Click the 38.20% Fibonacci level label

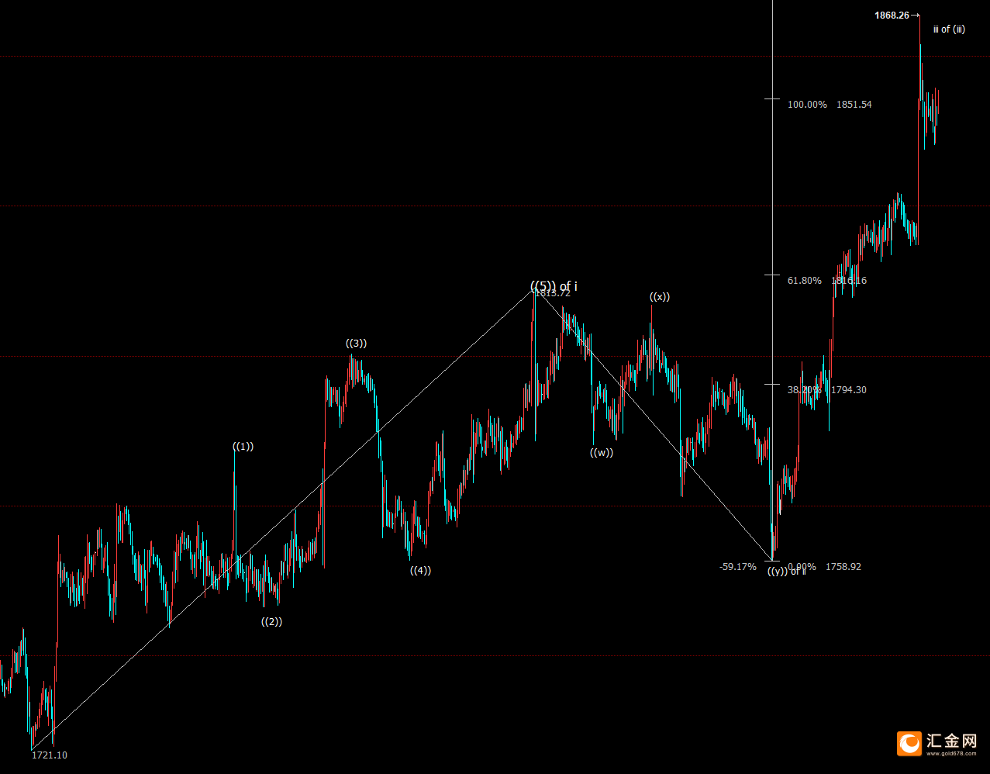805,389
